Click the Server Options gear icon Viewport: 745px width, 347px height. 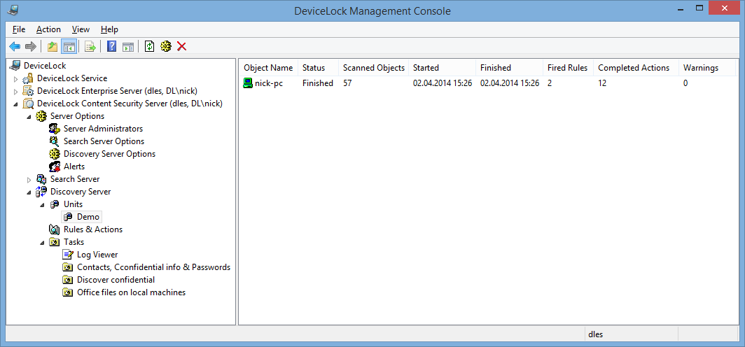pos(42,116)
